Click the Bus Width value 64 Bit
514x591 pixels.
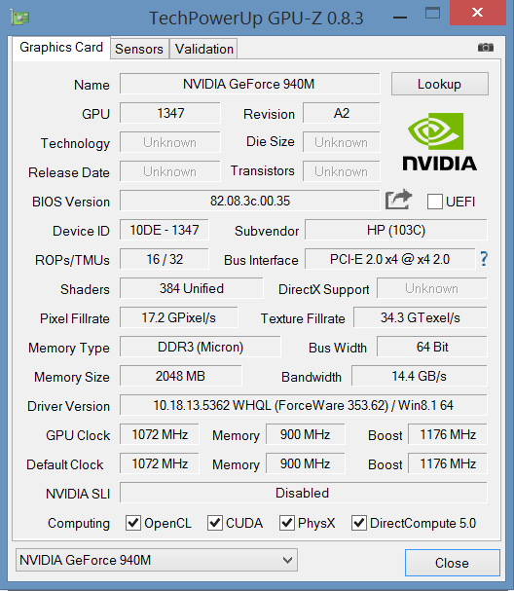[432, 347]
